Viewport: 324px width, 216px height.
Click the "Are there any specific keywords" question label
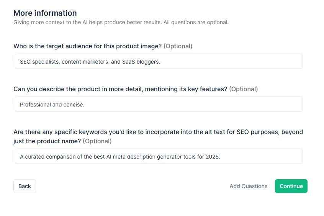coord(158,132)
